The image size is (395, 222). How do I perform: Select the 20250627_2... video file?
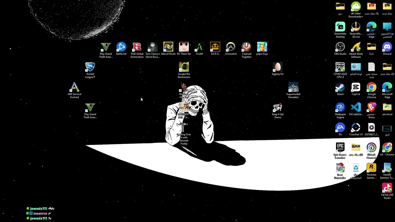click(372, 129)
